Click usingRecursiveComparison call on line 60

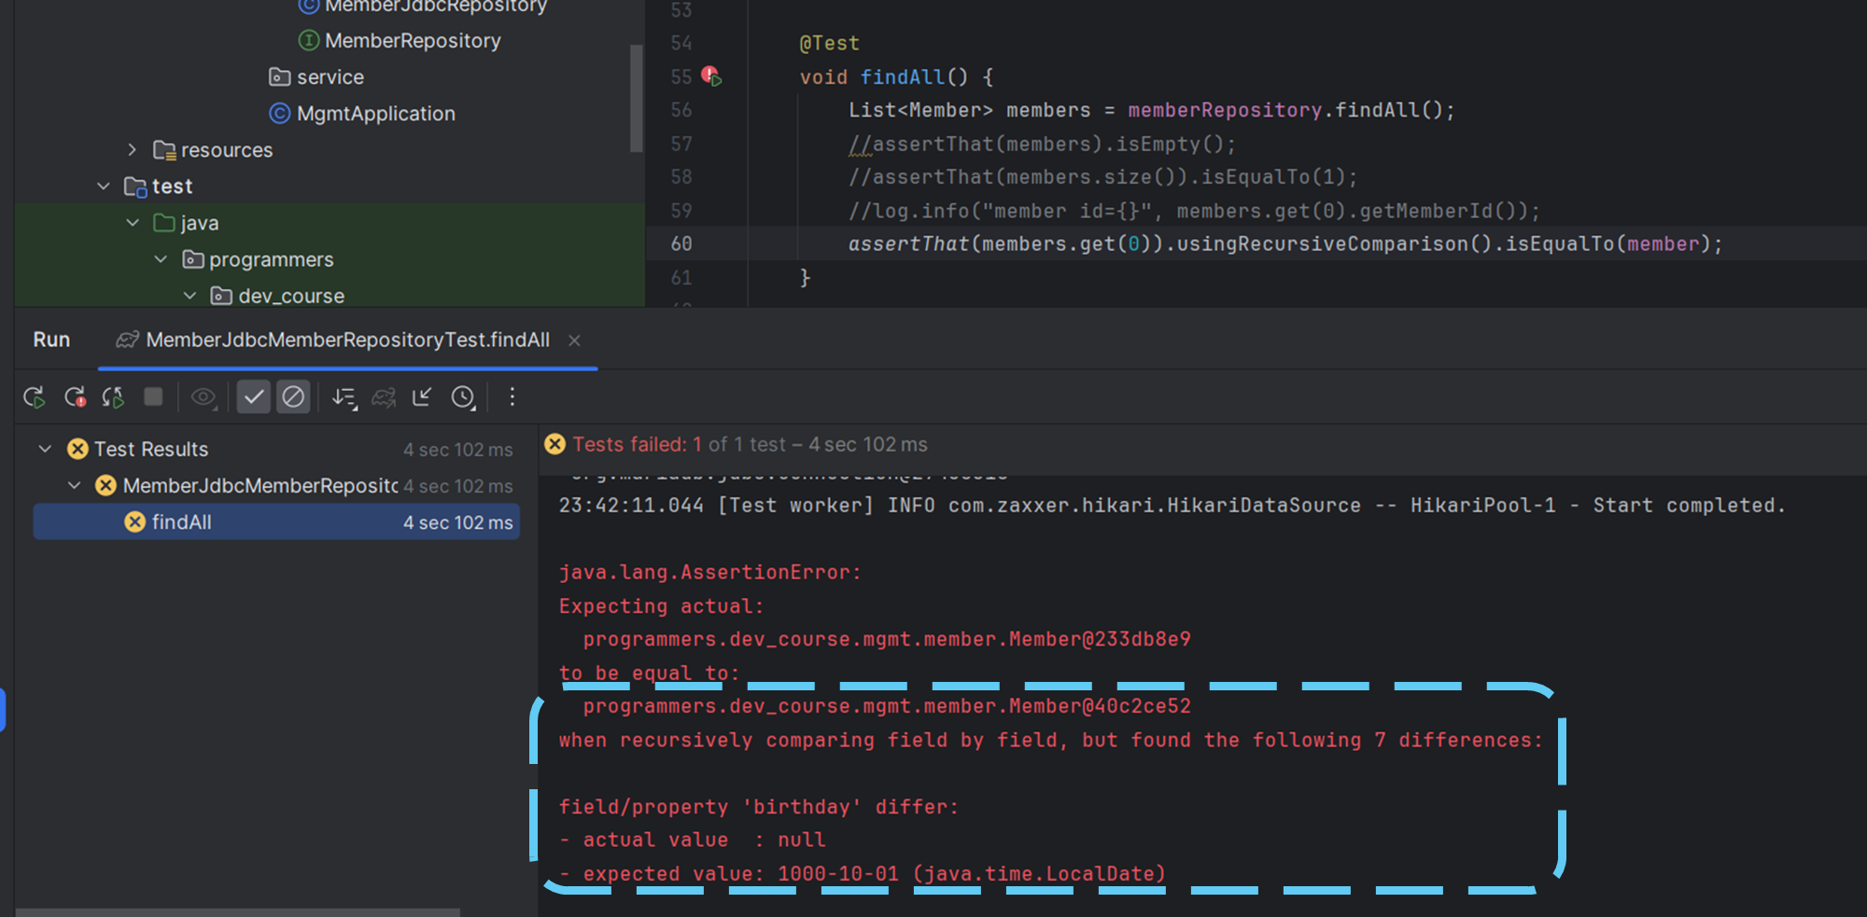(x=1322, y=243)
